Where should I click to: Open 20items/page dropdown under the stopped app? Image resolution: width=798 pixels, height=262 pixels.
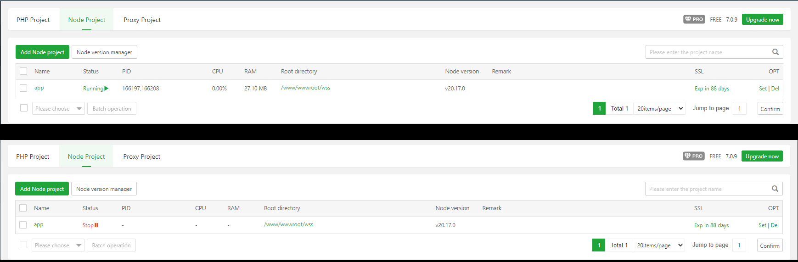(x=659, y=245)
